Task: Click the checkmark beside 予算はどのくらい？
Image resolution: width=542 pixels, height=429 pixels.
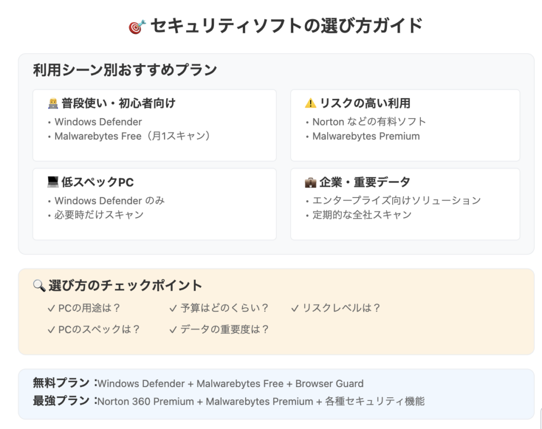Action: point(173,308)
